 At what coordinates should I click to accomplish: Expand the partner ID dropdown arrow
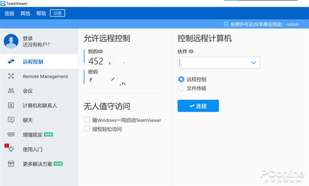[x=253, y=63]
